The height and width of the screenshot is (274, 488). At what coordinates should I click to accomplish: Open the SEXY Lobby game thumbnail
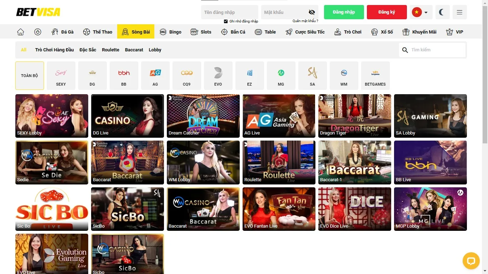(x=52, y=116)
